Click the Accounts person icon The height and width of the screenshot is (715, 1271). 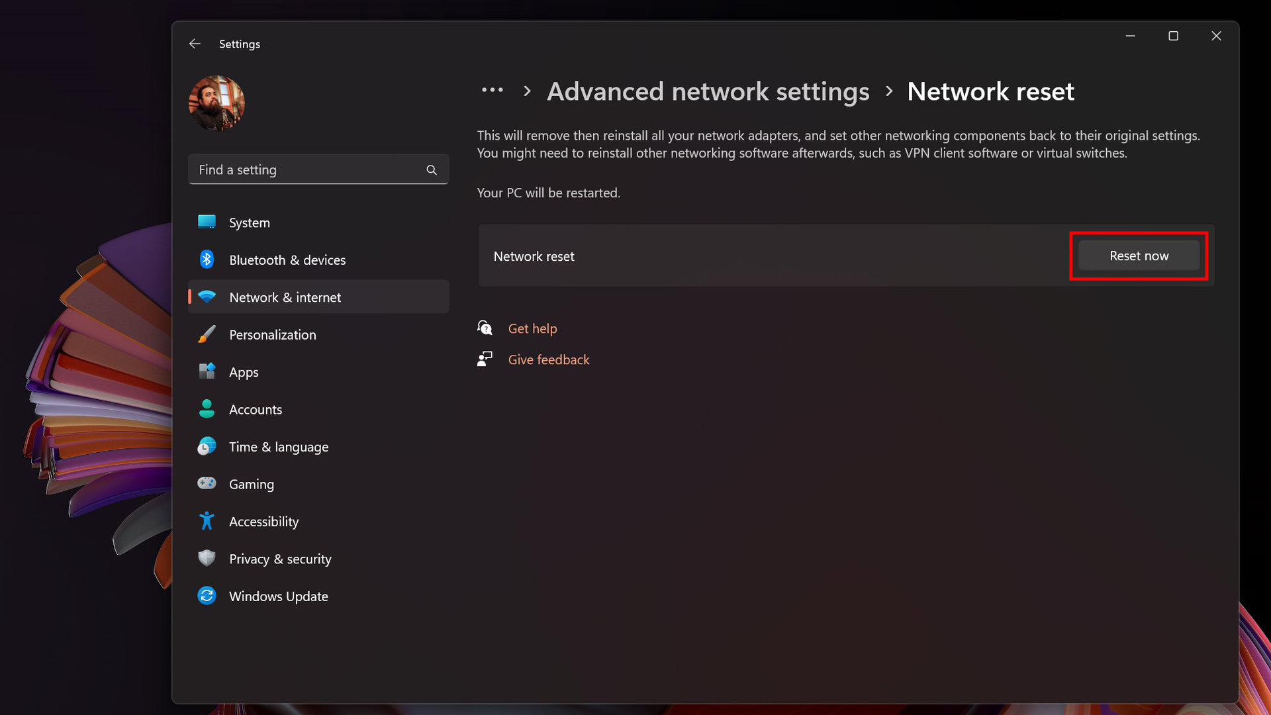tap(207, 409)
